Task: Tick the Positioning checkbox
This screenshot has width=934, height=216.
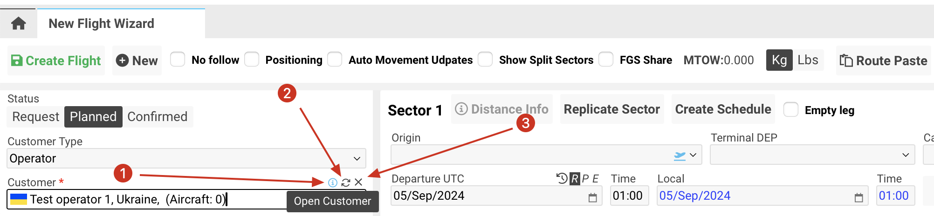Action: click(x=252, y=60)
